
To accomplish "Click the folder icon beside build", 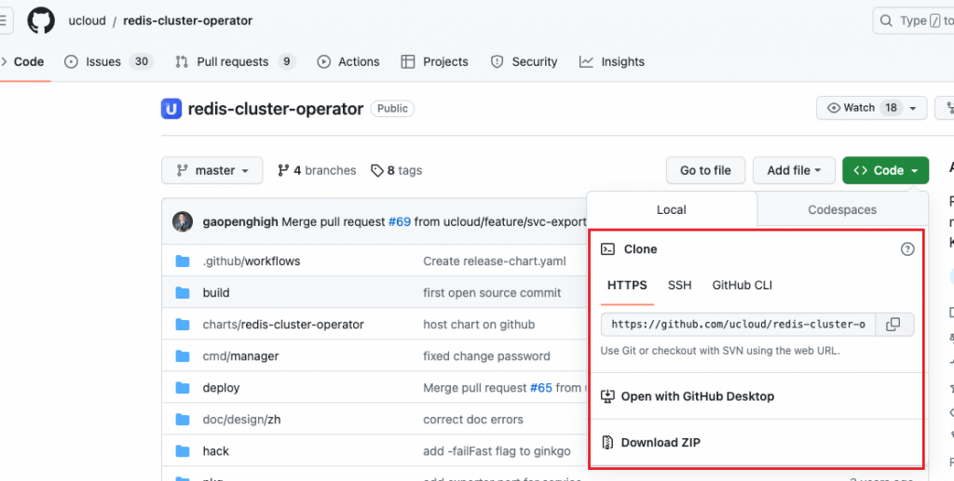I will [183, 293].
